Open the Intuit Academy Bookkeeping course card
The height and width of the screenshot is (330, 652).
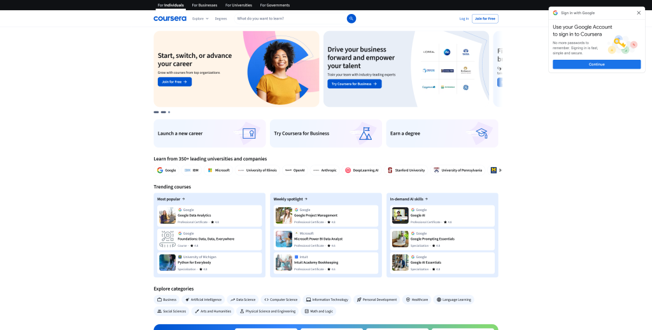pos(326,263)
